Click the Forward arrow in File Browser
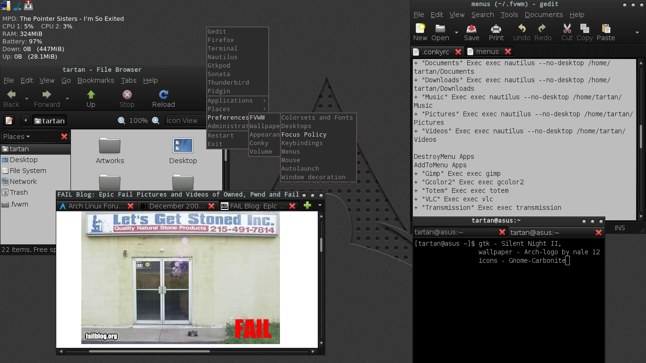The image size is (646, 363). pyautogui.click(x=47, y=99)
